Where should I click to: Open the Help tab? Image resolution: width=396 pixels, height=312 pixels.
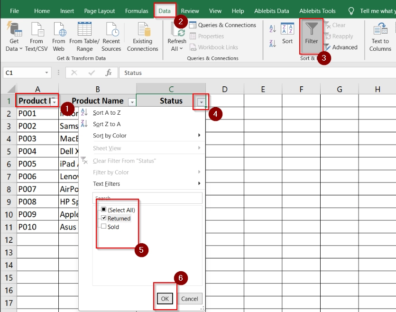tap(238, 11)
